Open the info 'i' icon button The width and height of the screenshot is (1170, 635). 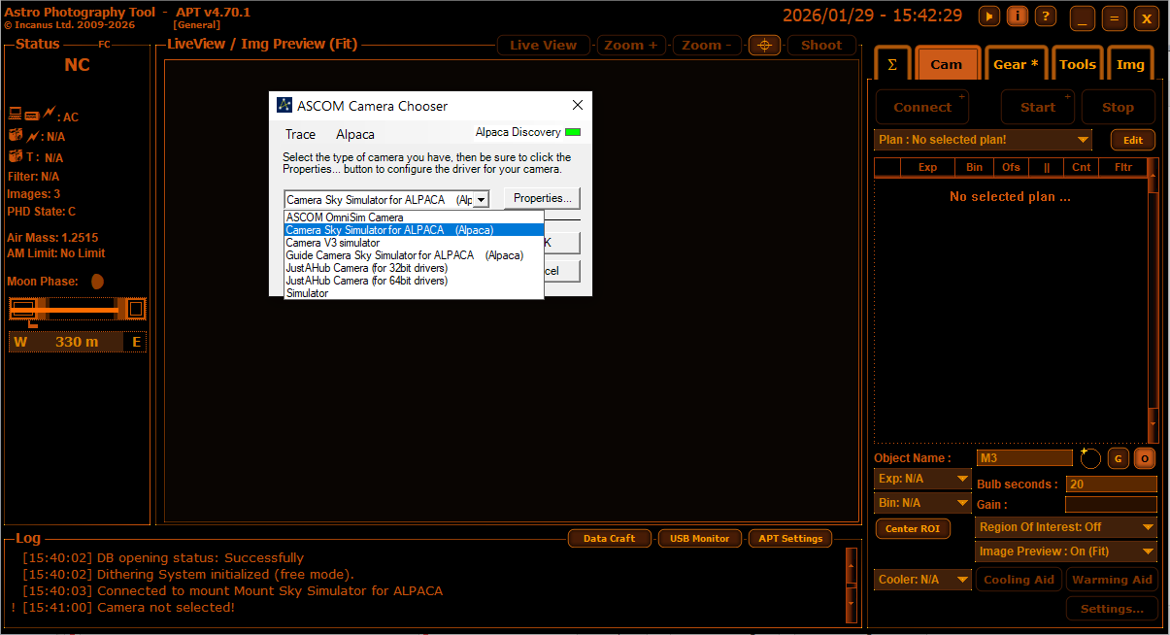coord(1018,16)
